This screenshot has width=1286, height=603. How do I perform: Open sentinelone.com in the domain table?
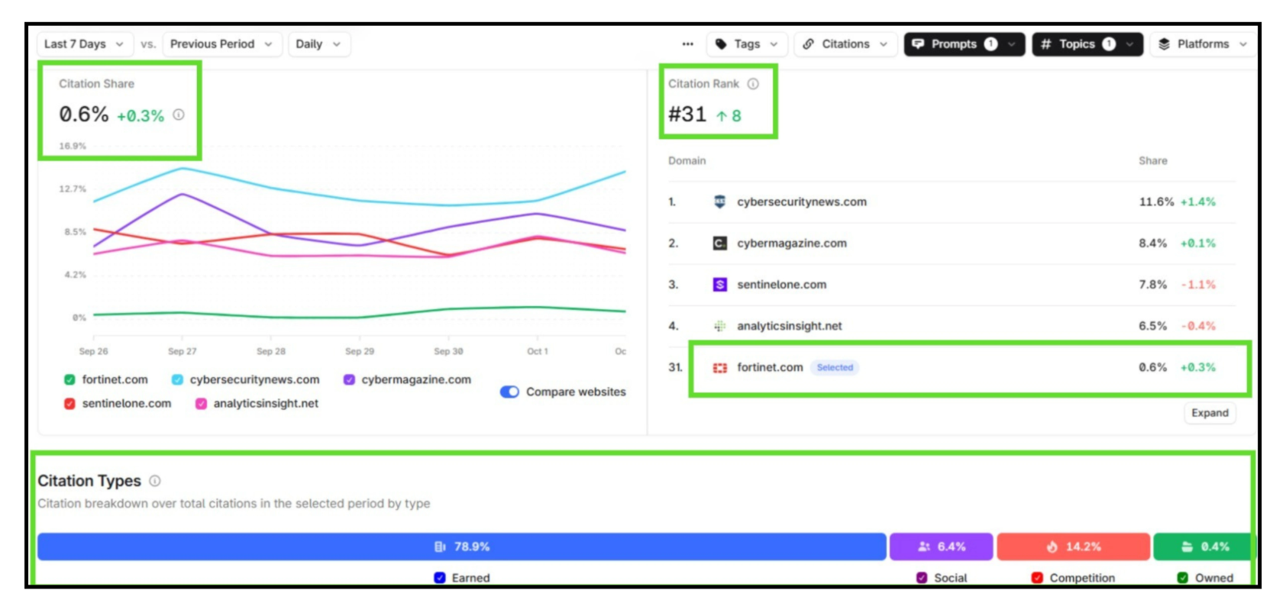pos(781,284)
